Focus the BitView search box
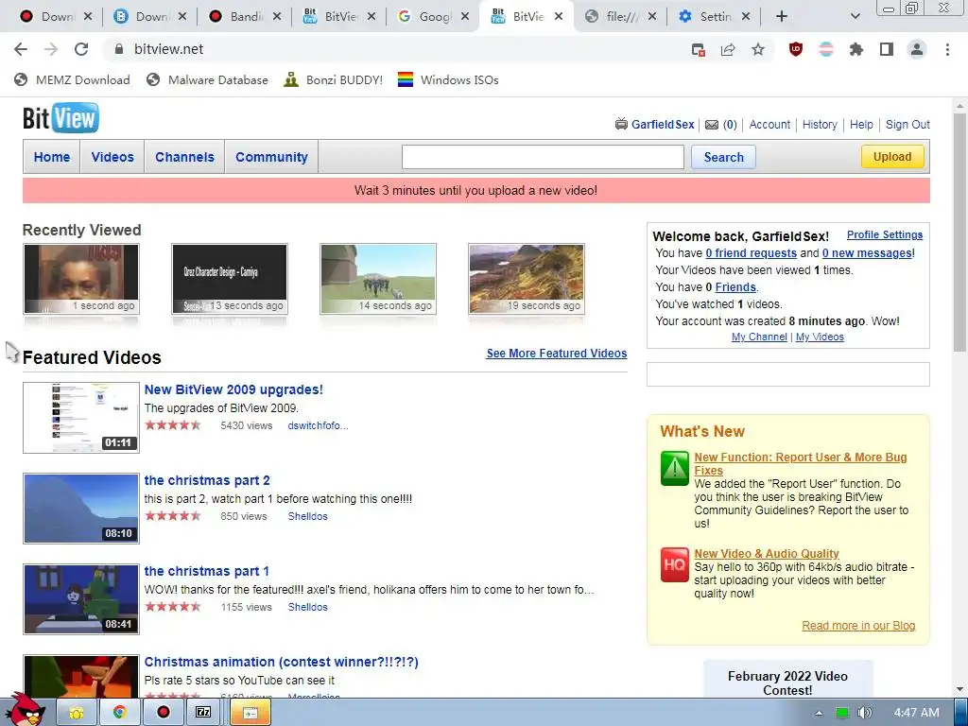 point(543,157)
